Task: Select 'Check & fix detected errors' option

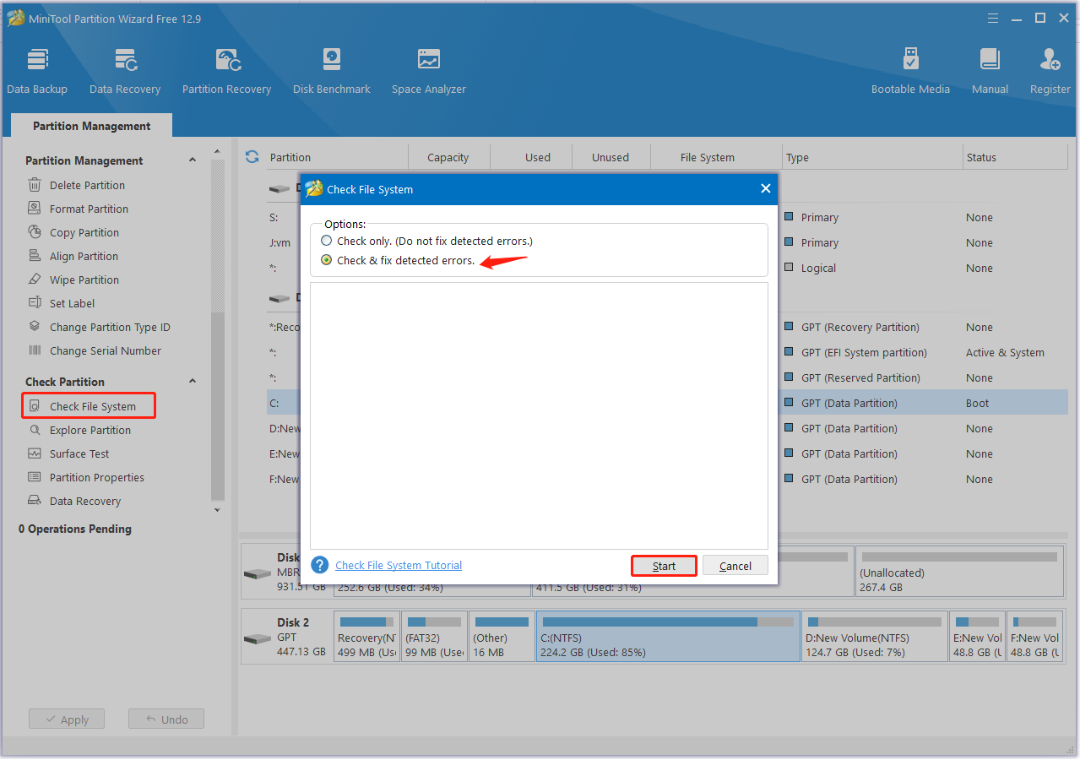Action: (326, 260)
